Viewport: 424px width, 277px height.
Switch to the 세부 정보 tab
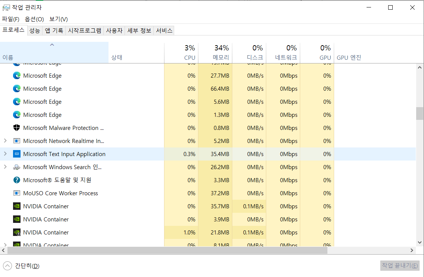[x=139, y=31]
